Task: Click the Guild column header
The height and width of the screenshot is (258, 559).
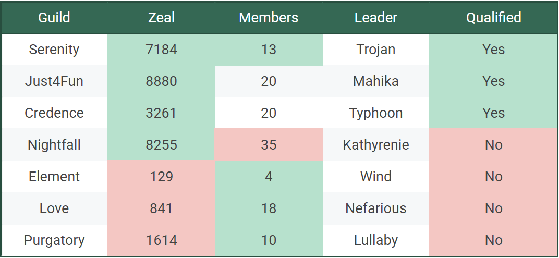Action: coord(54,18)
